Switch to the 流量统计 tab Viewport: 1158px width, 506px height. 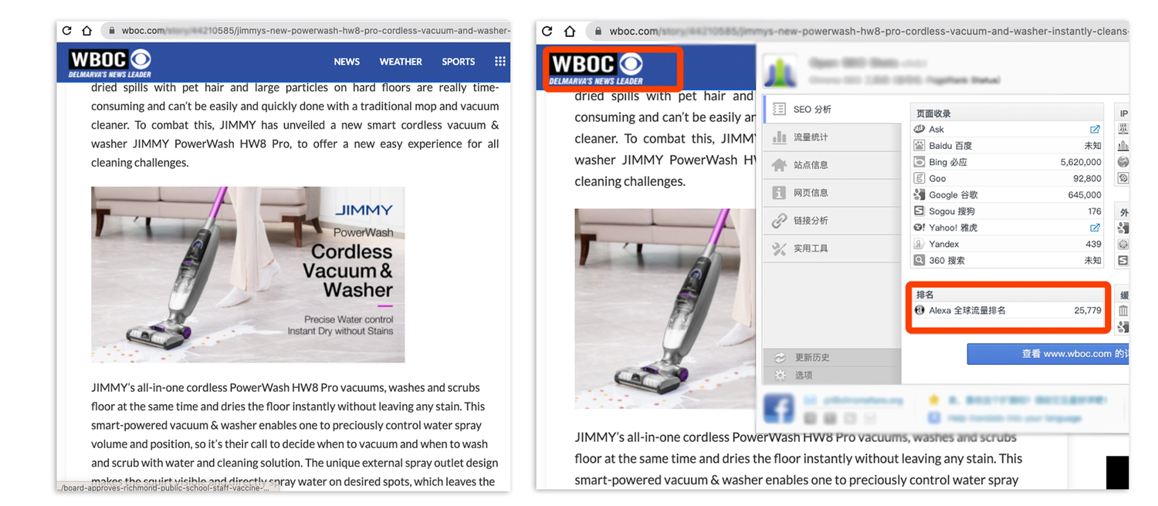pyautogui.click(x=832, y=137)
